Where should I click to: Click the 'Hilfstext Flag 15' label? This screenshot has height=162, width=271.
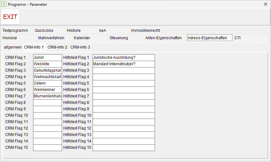click(77, 148)
